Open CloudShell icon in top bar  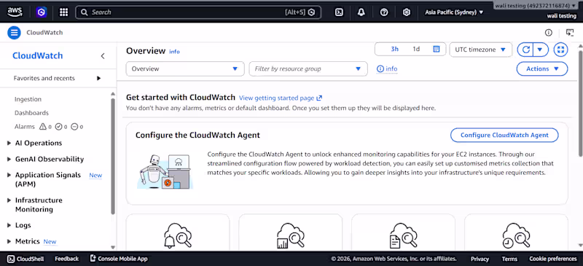[339, 12]
